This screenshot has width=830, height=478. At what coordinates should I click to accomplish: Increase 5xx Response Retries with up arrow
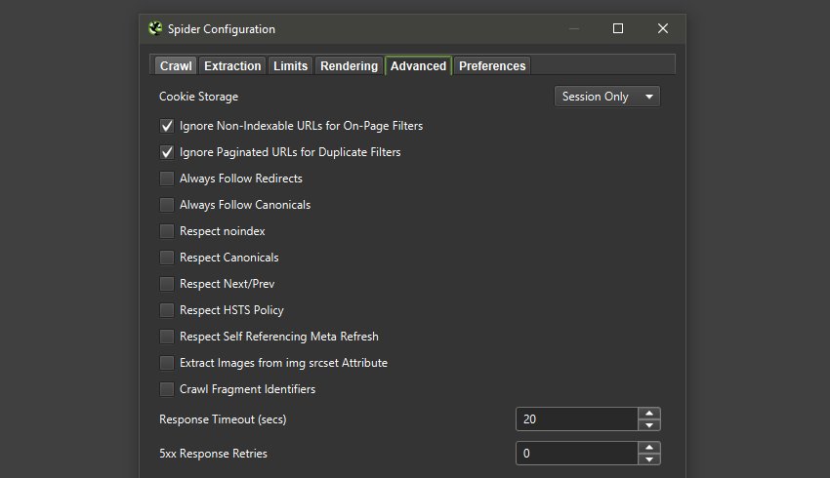point(650,448)
